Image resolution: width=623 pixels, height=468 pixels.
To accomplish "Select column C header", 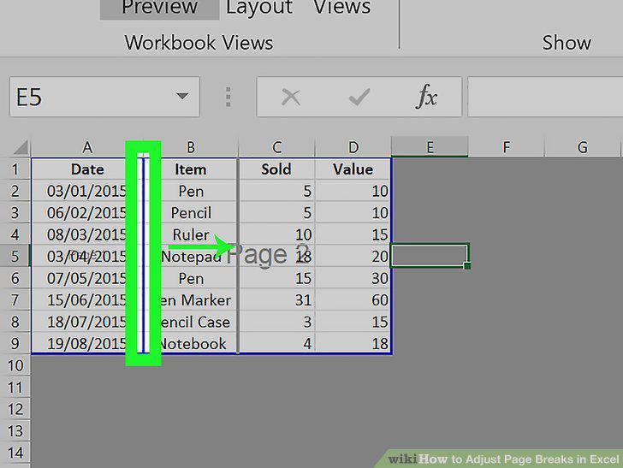I will coord(277,147).
